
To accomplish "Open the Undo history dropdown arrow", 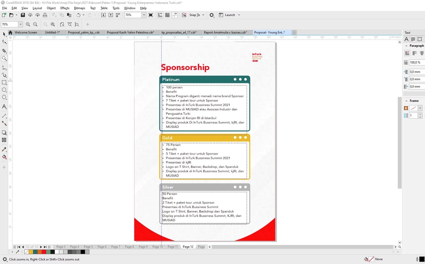I will click(x=83, y=15).
